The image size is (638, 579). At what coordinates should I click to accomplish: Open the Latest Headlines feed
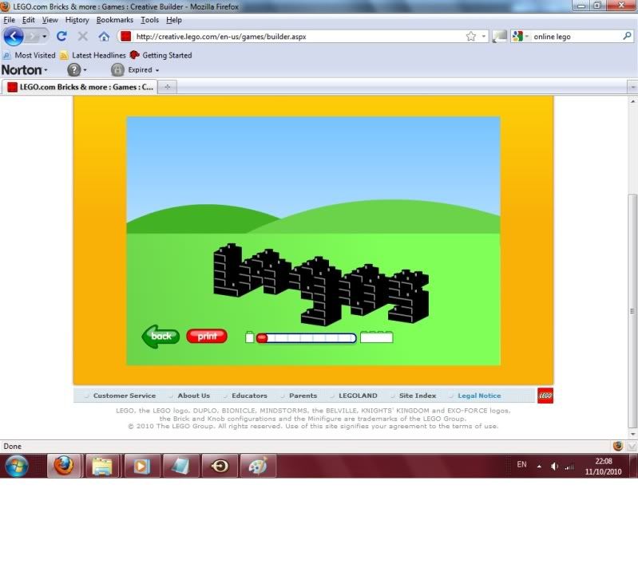[x=93, y=55]
